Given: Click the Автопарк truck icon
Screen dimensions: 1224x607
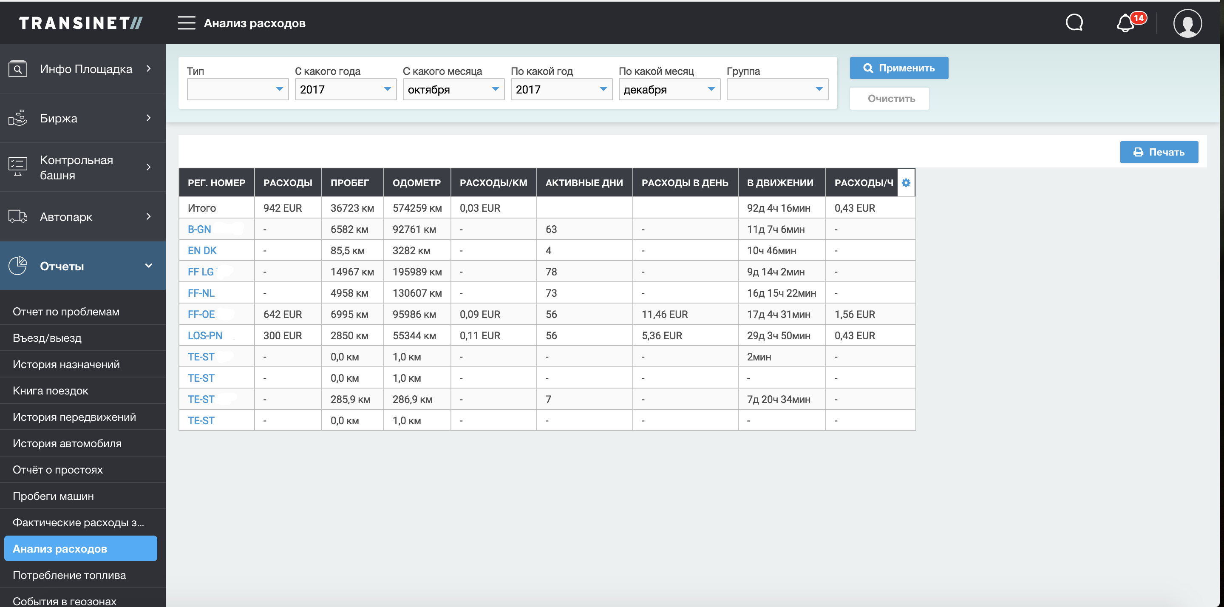Looking at the screenshot, I should pyautogui.click(x=18, y=217).
